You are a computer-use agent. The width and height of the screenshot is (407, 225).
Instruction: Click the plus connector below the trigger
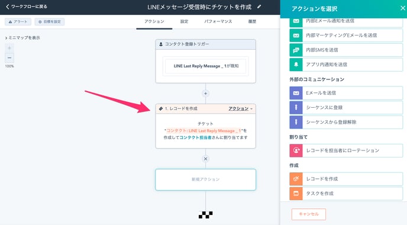pos(206,94)
